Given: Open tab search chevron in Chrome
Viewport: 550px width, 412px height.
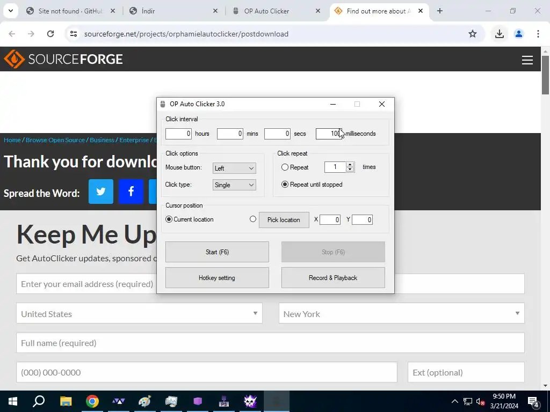Looking at the screenshot, I should coord(11,11).
